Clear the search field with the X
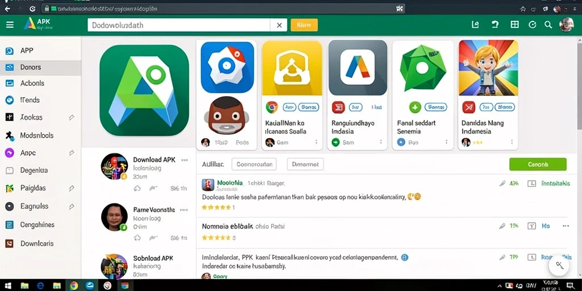This screenshot has width=582, height=291. pyautogui.click(x=279, y=25)
